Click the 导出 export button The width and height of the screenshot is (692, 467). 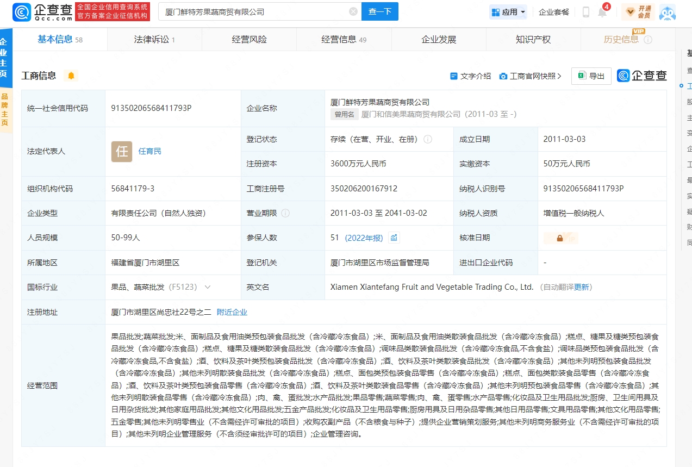[x=591, y=76]
